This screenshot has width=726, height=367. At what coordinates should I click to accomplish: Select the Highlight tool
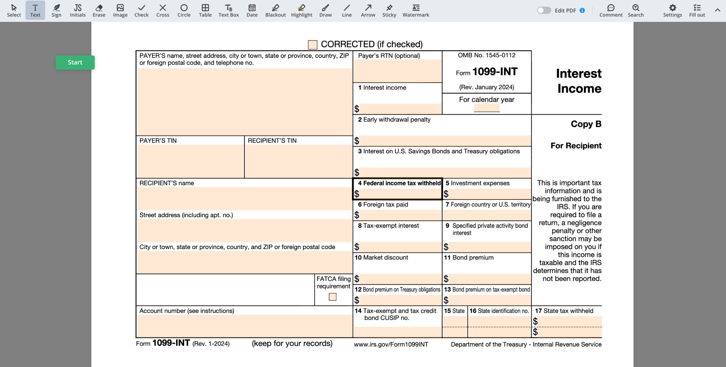click(x=301, y=10)
